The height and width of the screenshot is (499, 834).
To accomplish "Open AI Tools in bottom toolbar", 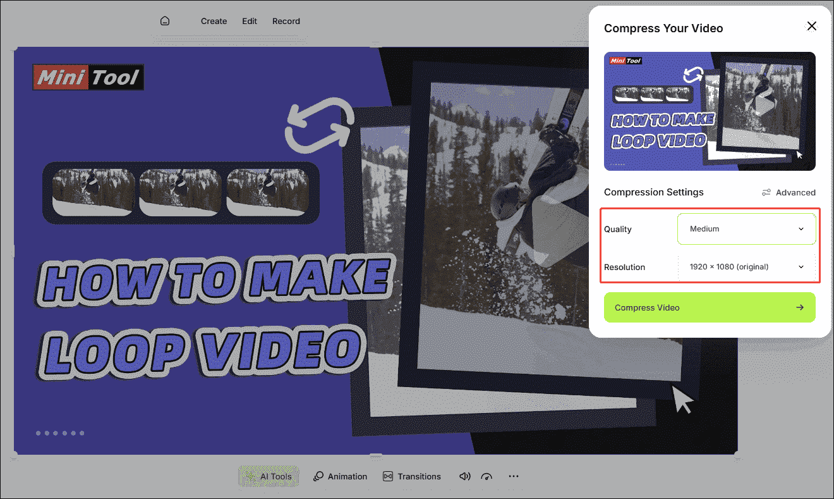I will click(269, 477).
